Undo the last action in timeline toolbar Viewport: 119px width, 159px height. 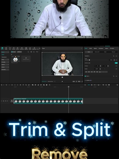[x=6, y=85]
